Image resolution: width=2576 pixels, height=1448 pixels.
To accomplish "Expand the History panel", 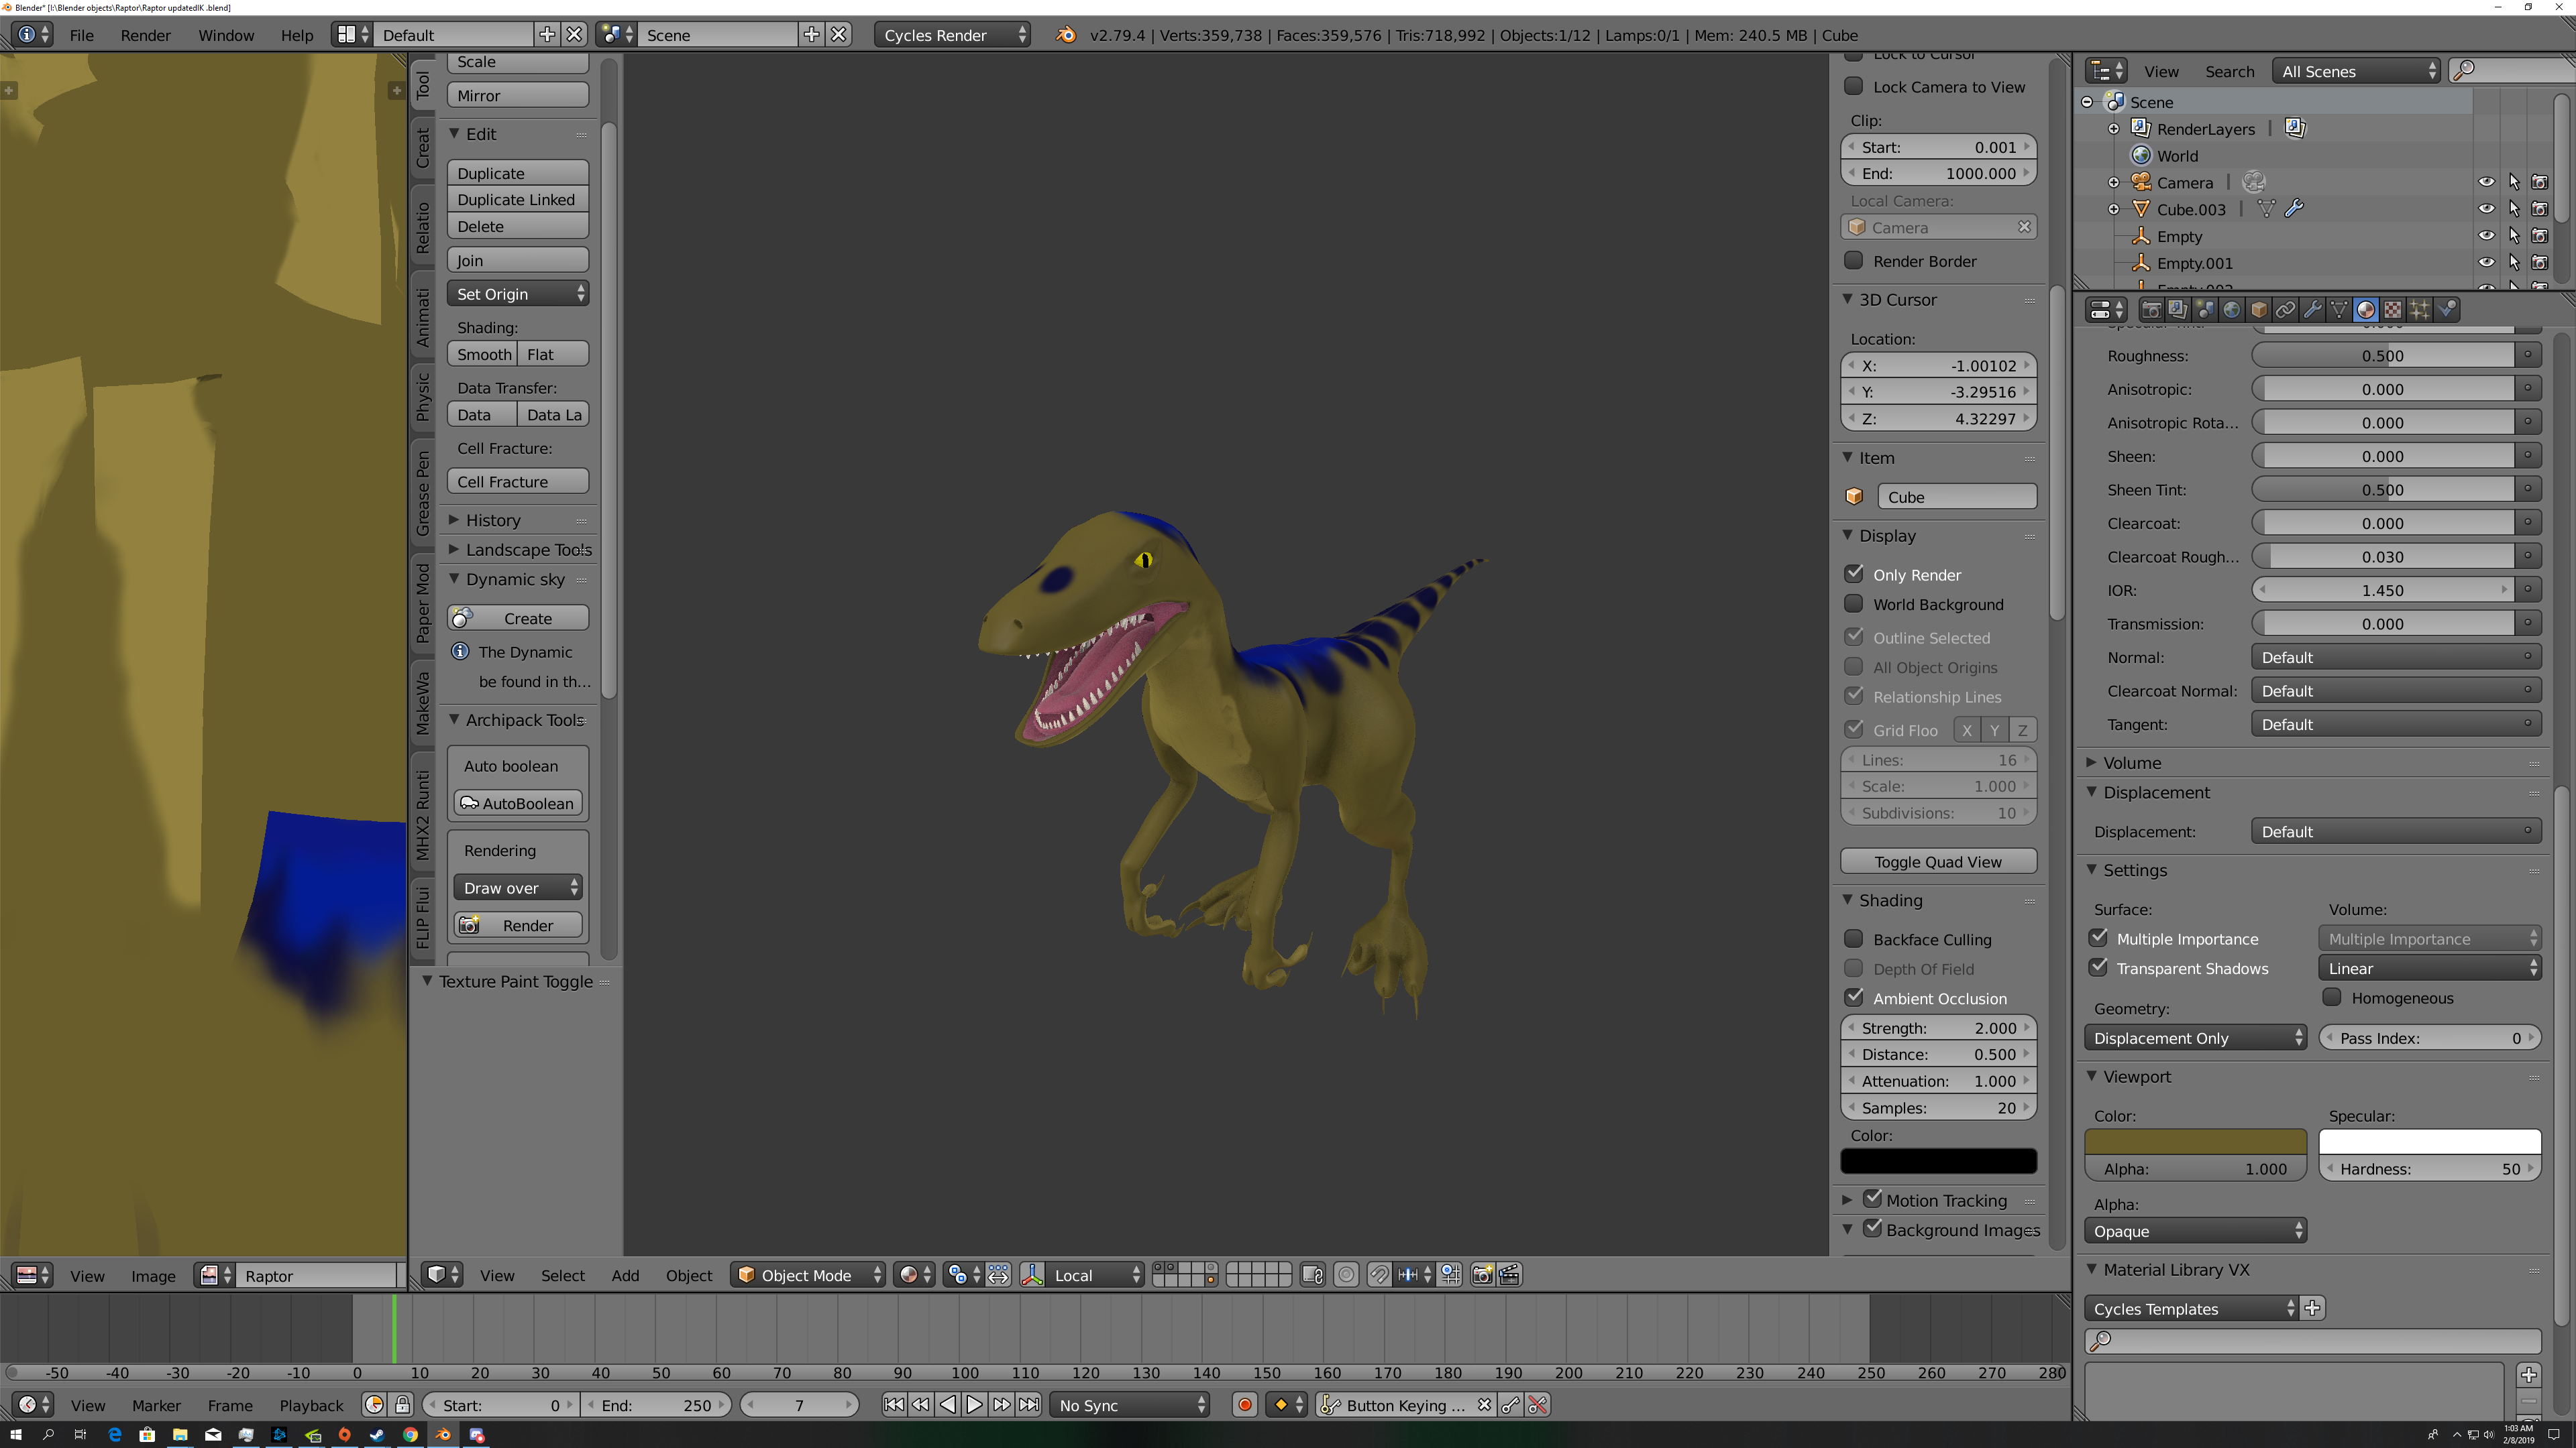I will click(x=492, y=520).
